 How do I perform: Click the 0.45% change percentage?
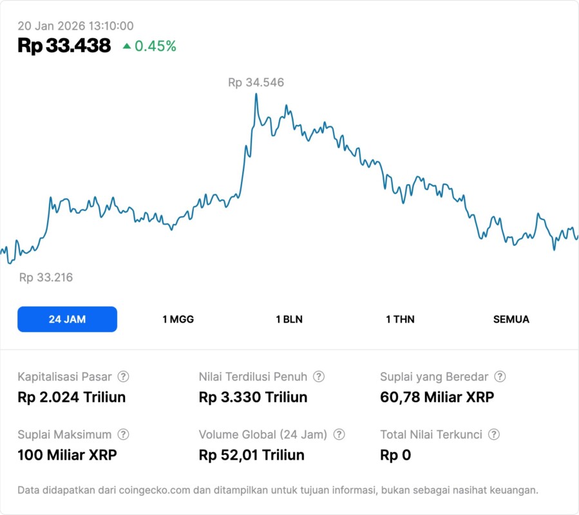[x=155, y=46]
